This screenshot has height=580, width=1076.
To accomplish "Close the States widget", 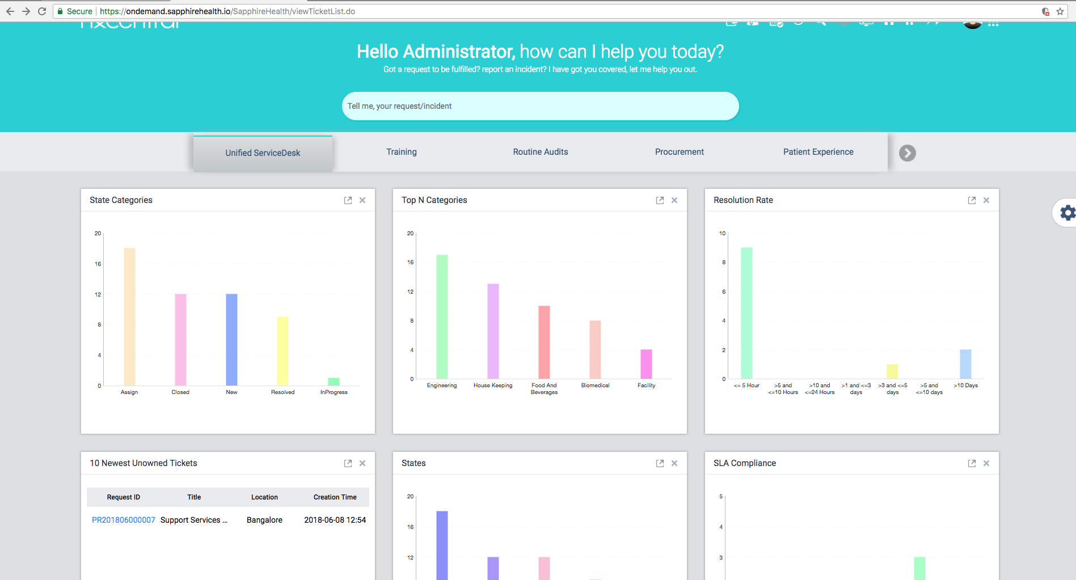I will coord(674,463).
